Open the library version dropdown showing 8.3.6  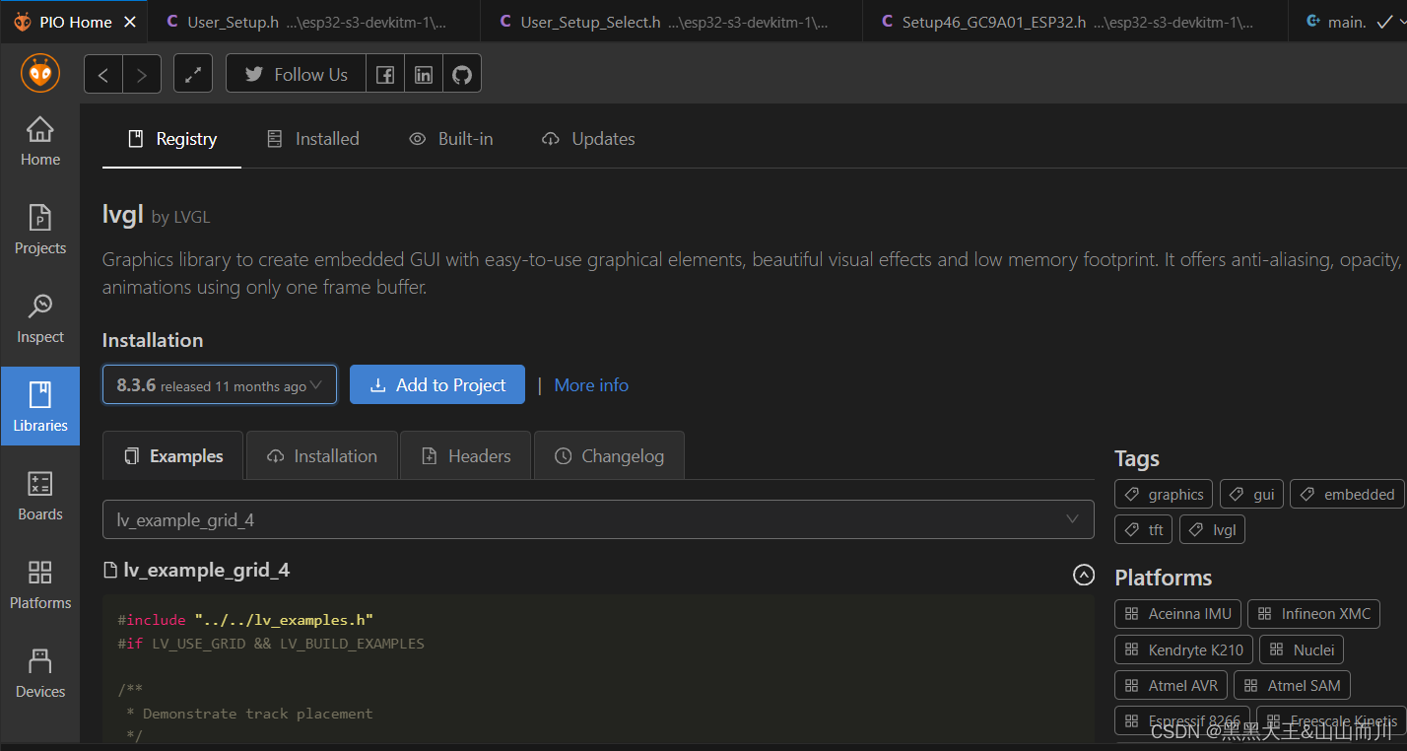tap(219, 384)
